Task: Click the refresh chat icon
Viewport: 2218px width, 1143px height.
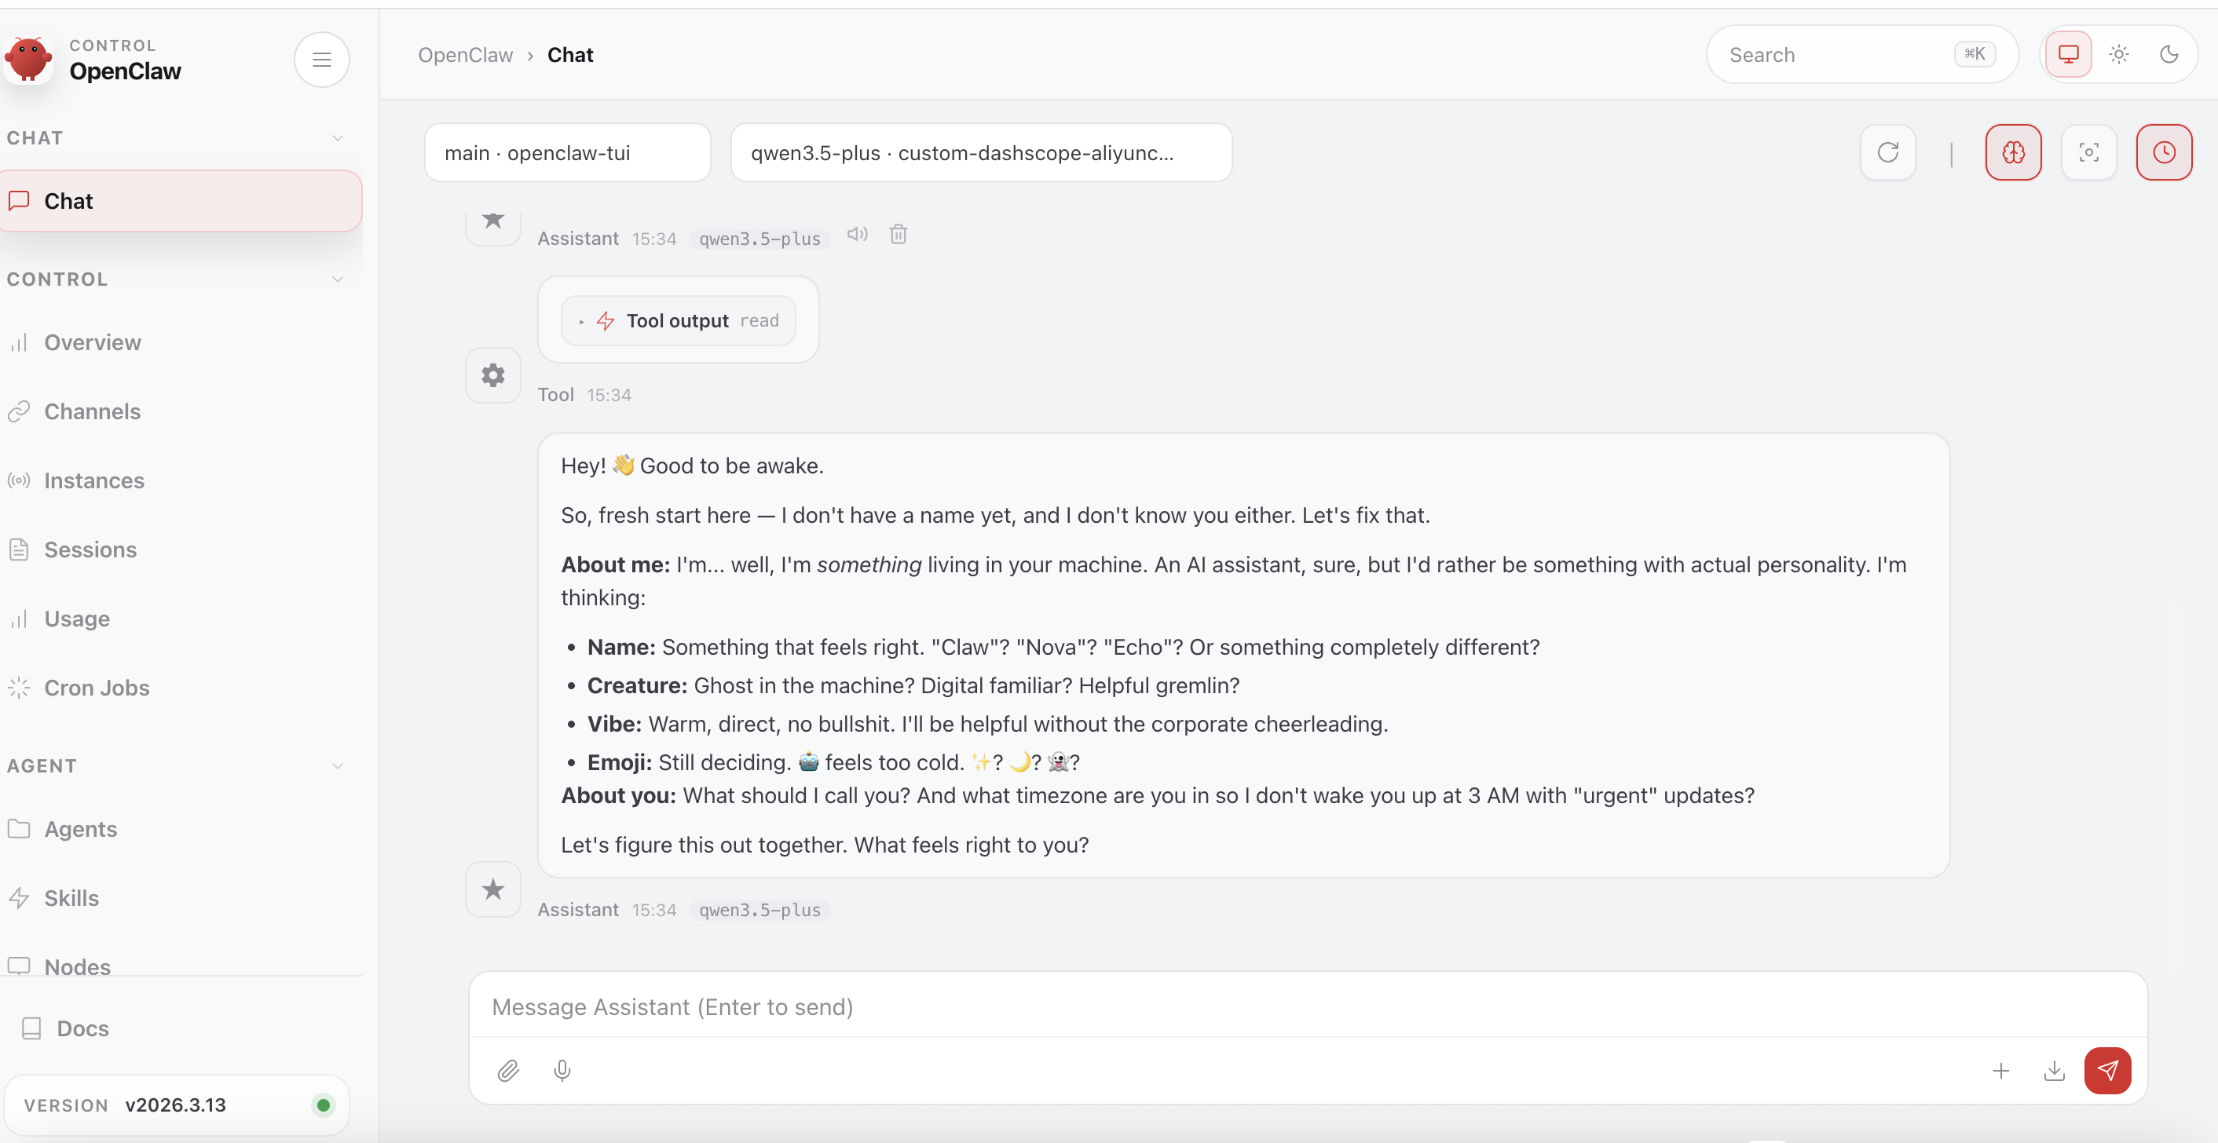Action: coord(1887,152)
